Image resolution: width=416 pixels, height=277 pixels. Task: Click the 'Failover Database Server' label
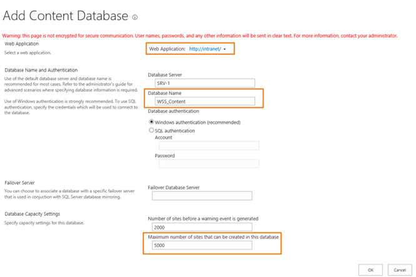coord(173,188)
